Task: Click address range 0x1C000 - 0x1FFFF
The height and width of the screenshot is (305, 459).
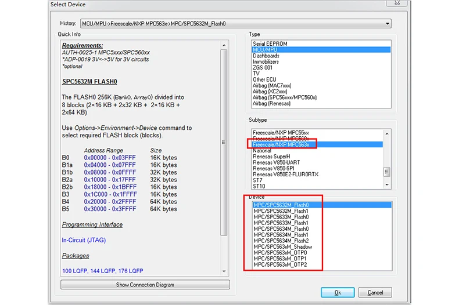Action: (x=110, y=194)
